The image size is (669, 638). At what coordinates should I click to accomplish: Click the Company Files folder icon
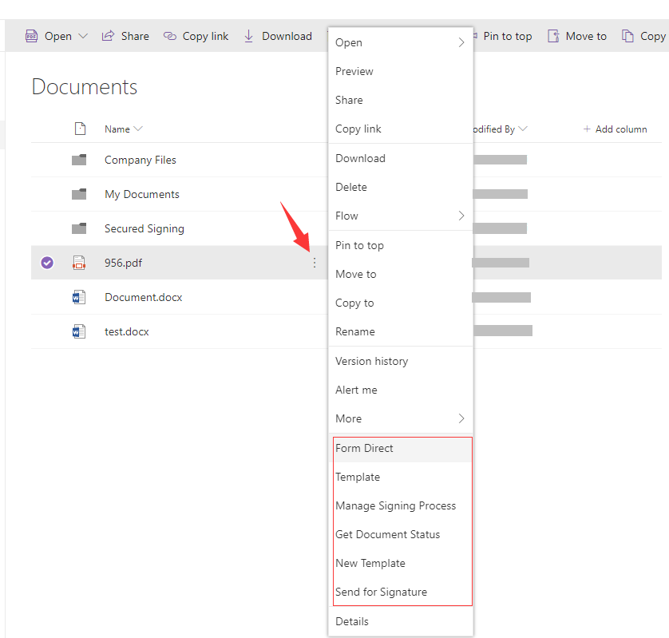coord(79,160)
